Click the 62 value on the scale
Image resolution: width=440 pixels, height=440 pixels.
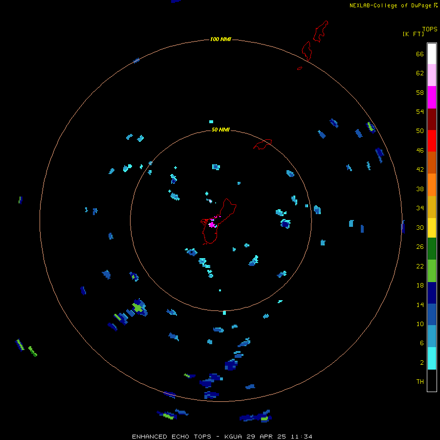[x=420, y=73]
